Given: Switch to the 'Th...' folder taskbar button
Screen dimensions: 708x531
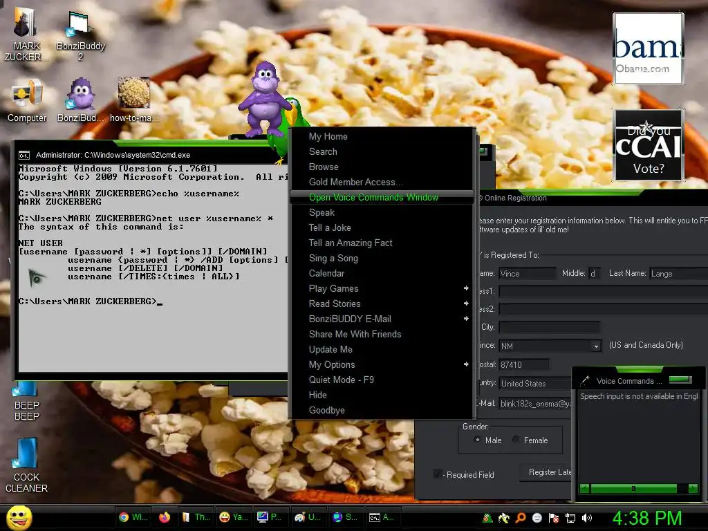Looking at the screenshot, I should pyautogui.click(x=196, y=517).
